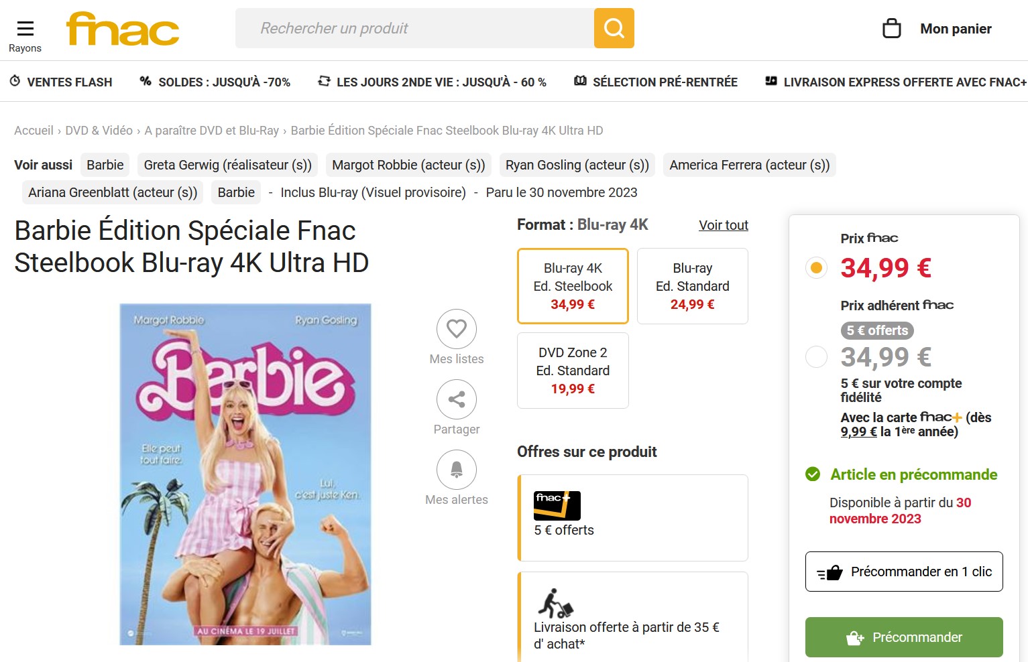Select the Prix Fnac radio button

[816, 268]
